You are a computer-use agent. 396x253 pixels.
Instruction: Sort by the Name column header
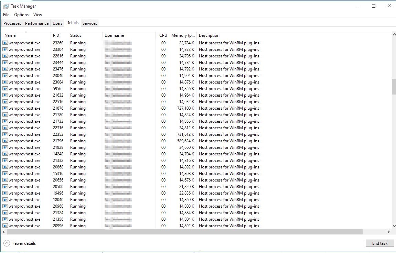click(x=26, y=35)
